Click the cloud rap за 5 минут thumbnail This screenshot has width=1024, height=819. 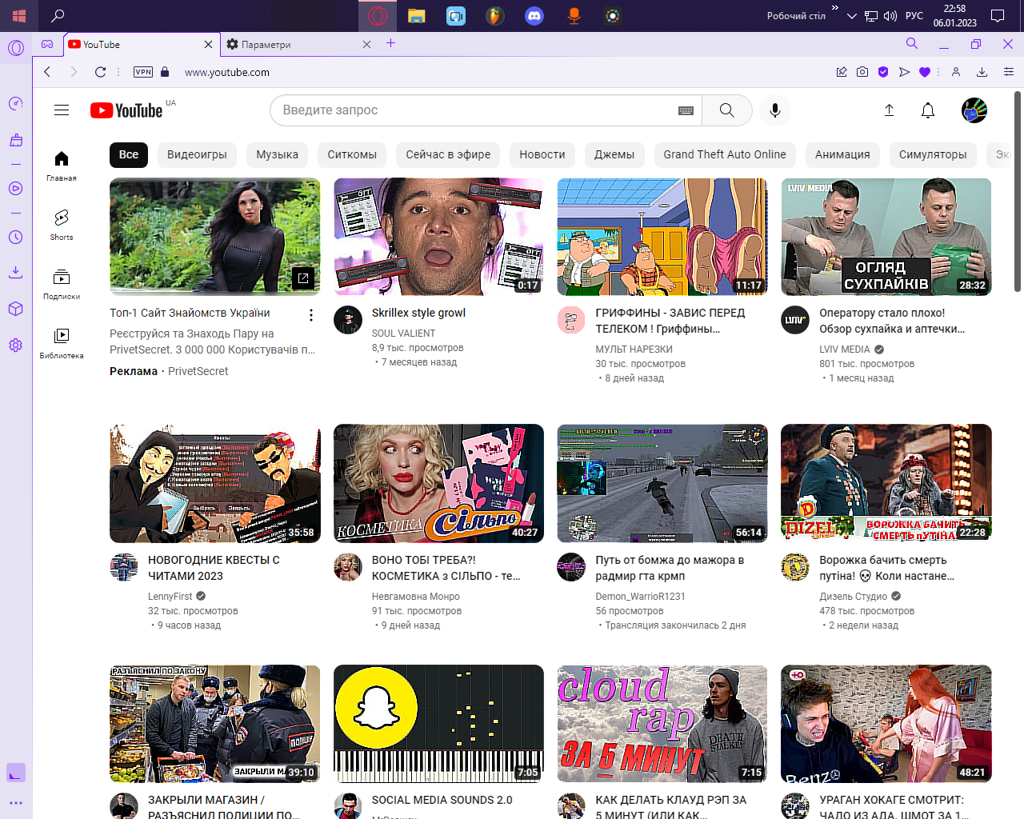(x=662, y=724)
